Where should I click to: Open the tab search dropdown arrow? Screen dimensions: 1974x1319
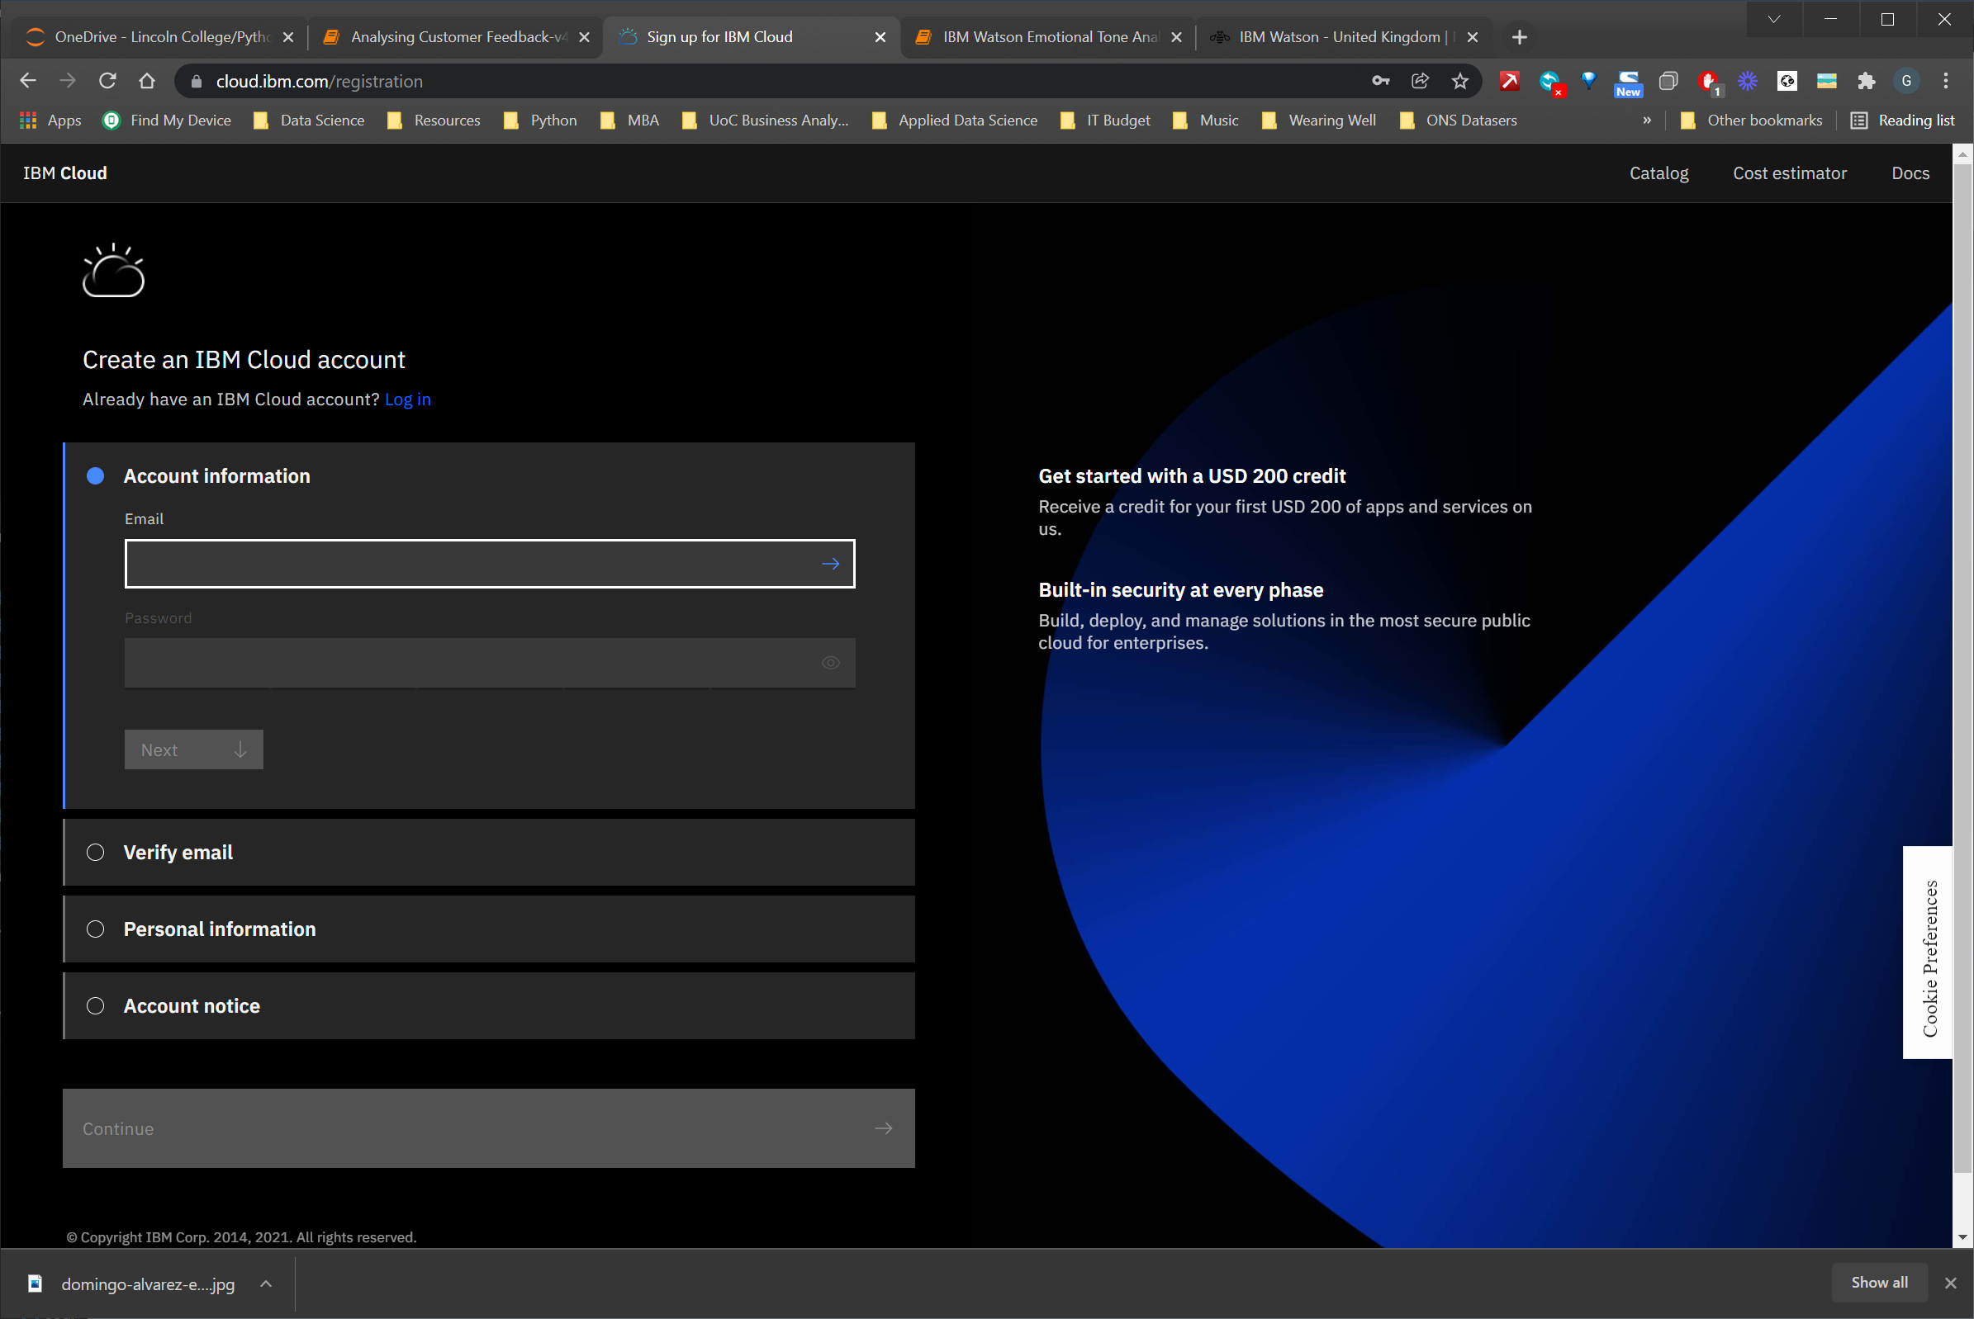pos(1773,19)
